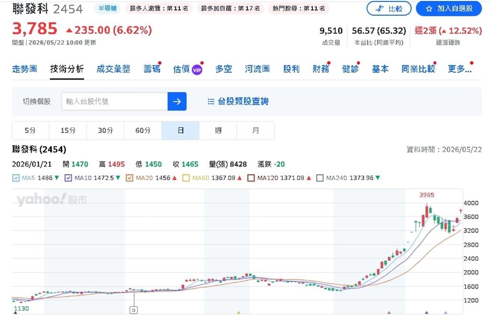The width and height of the screenshot is (490, 321).
Task: Switch to the 股利 tab
Action: (291, 69)
